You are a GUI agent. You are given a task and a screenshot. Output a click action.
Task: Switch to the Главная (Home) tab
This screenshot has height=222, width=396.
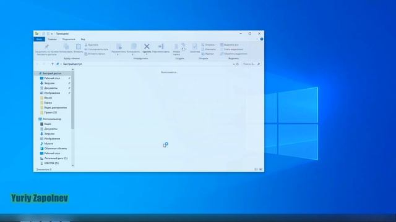pos(52,39)
